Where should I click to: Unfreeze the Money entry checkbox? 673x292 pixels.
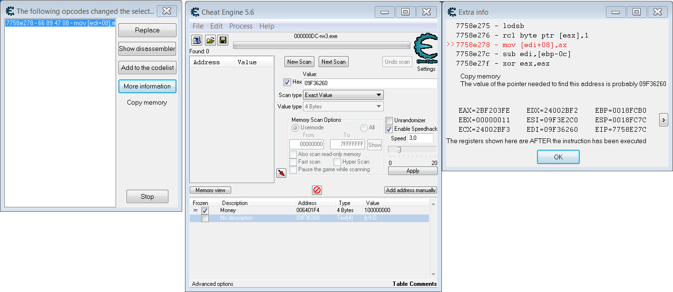tap(205, 210)
